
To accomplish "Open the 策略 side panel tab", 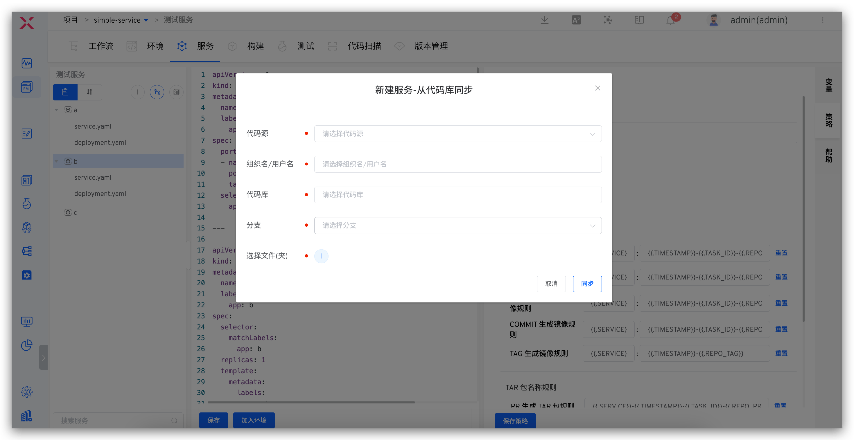I will click(x=828, y=120).
